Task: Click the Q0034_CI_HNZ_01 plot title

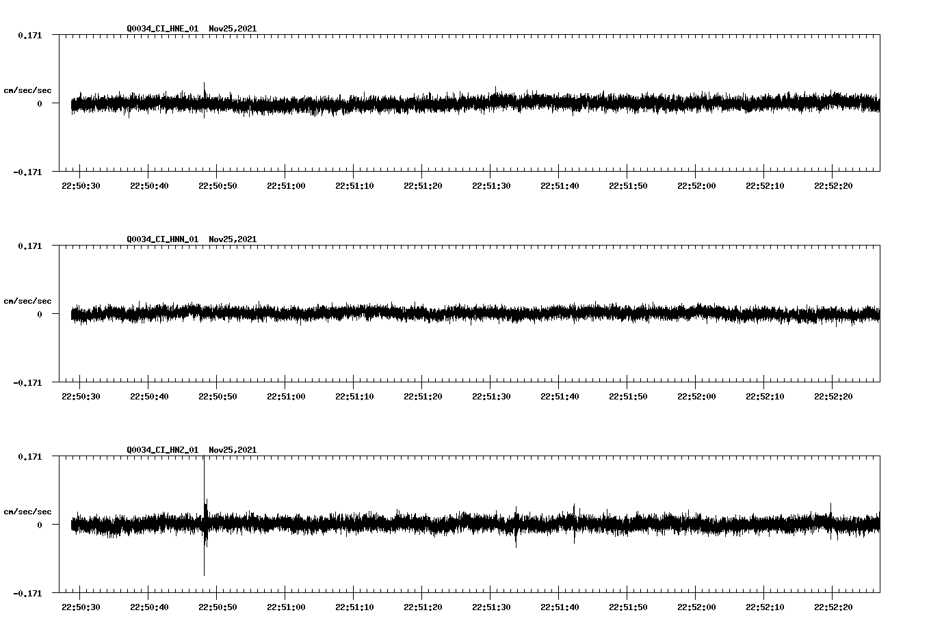Action: tap(192, 450)
